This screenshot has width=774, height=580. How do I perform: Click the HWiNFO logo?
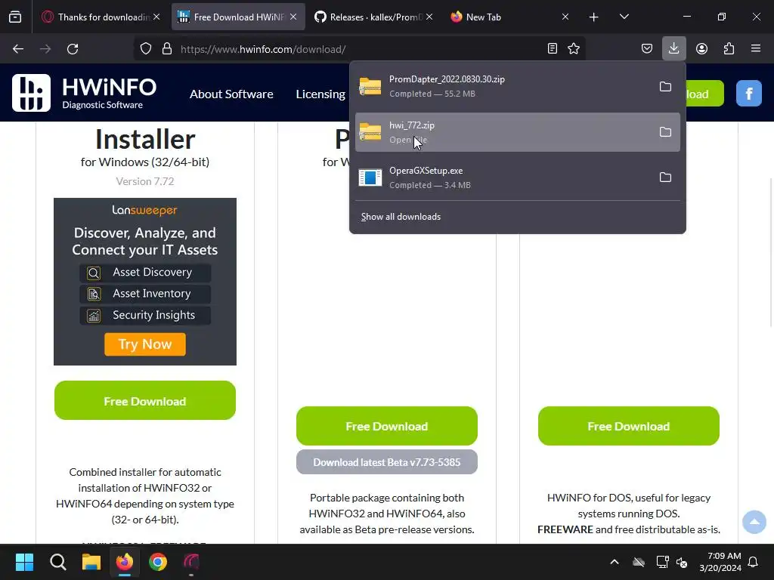(x=85, y=93)
